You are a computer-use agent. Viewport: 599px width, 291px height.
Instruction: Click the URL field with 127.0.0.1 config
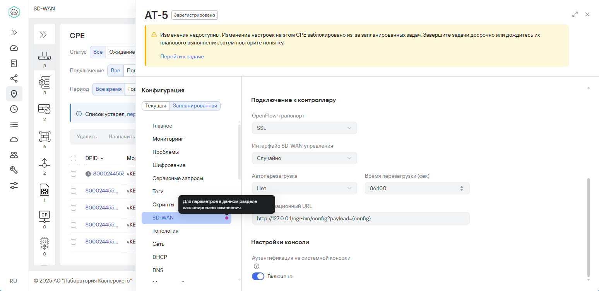(x=361, y=218)
